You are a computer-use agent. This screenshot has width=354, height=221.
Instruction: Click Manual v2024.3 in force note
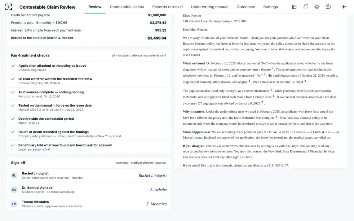point(51,110)
